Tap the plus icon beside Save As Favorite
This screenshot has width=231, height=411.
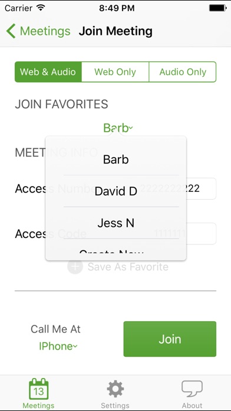coord(75,266)
